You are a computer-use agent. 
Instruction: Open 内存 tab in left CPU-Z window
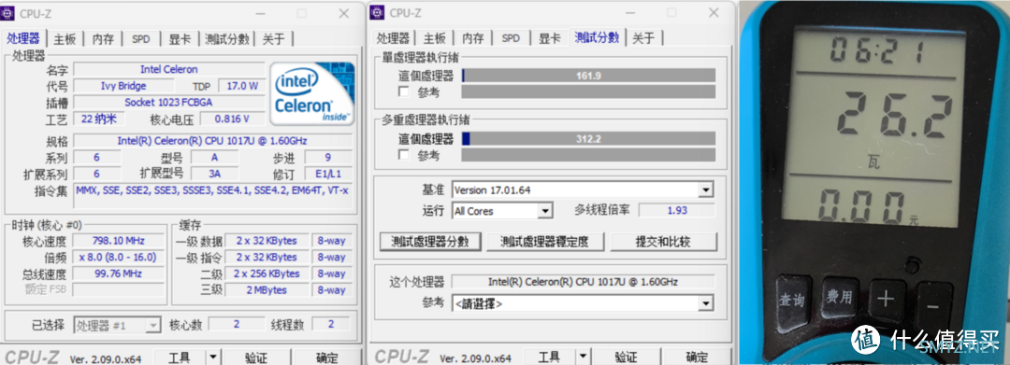tap(103, 39)
